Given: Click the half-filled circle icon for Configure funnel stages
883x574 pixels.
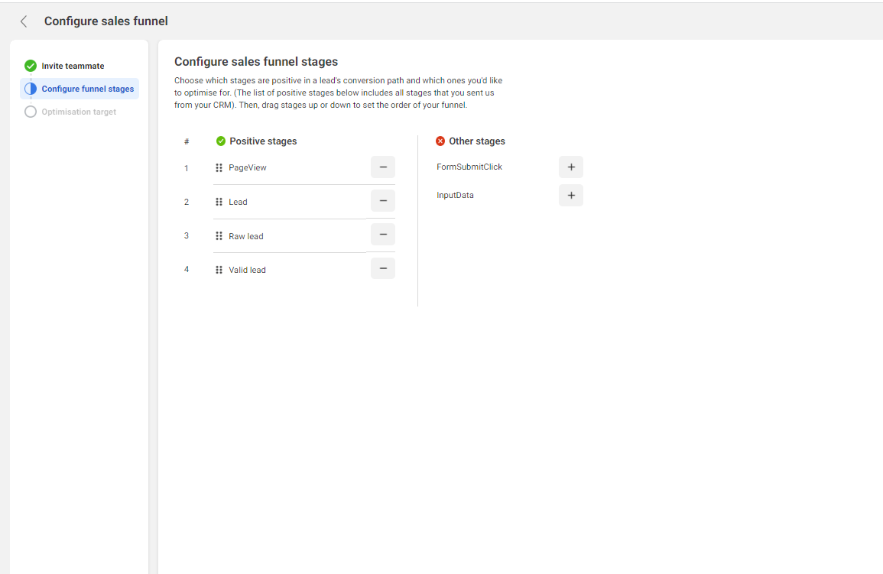Looking at the screenshot, I should point(31,89).
